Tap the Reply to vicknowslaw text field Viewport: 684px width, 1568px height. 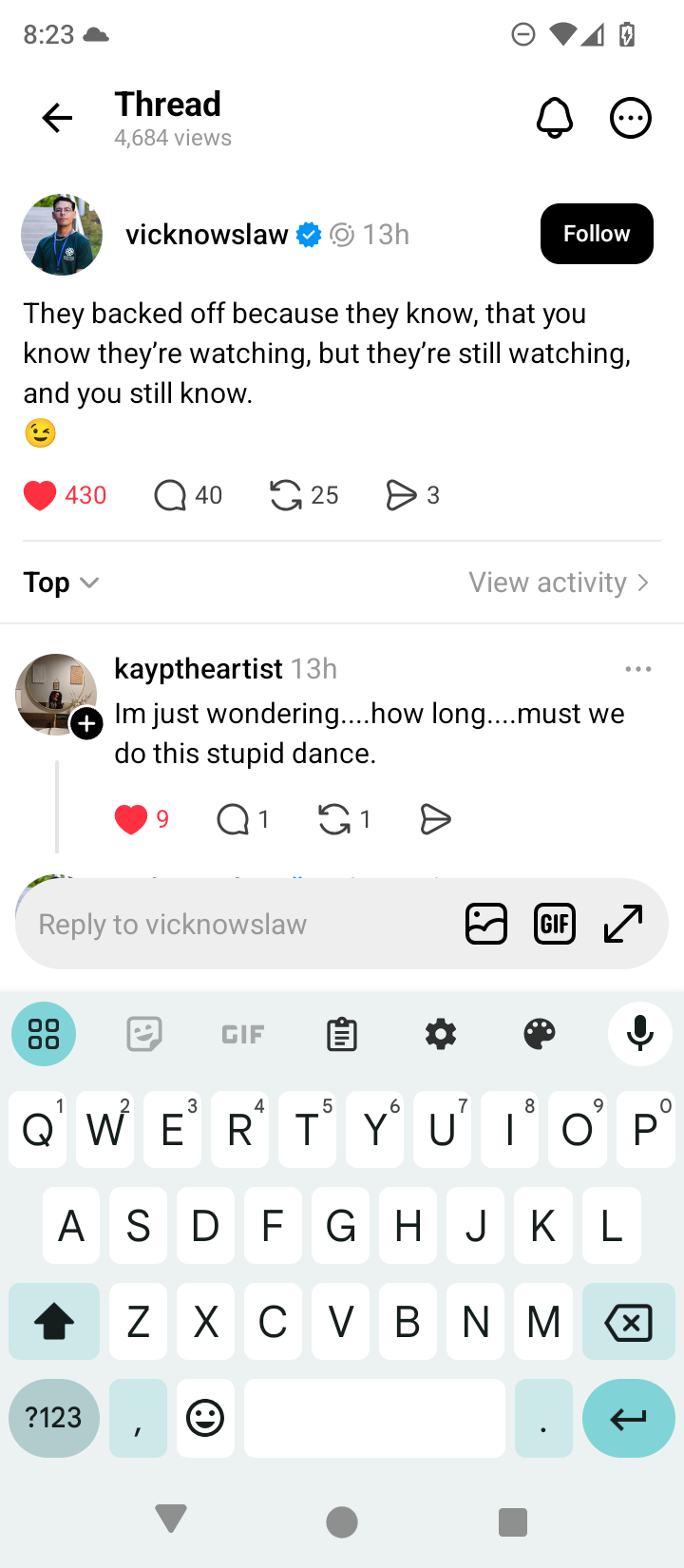coord(237,924)
